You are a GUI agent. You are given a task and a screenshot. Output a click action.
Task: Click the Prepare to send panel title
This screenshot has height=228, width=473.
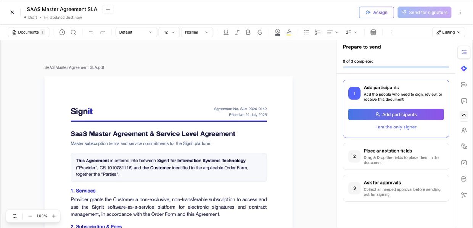point(362,47)
